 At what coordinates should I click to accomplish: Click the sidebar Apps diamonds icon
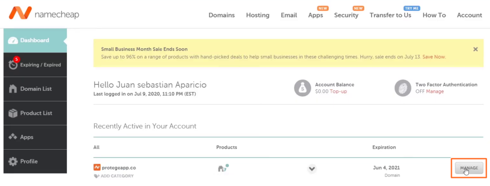[x=13, y=137]
